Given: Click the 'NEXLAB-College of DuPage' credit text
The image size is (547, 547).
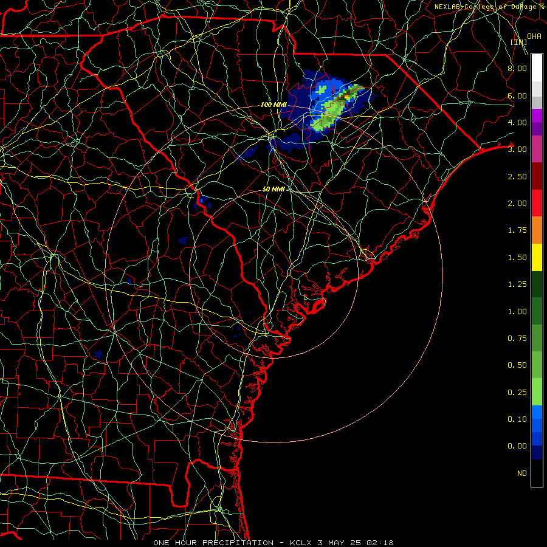Looking at the screenshot, I should coord(486,7).
